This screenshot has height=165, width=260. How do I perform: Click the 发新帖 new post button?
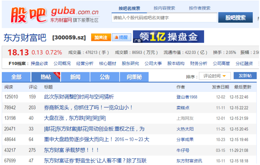(x=245, y=76)
